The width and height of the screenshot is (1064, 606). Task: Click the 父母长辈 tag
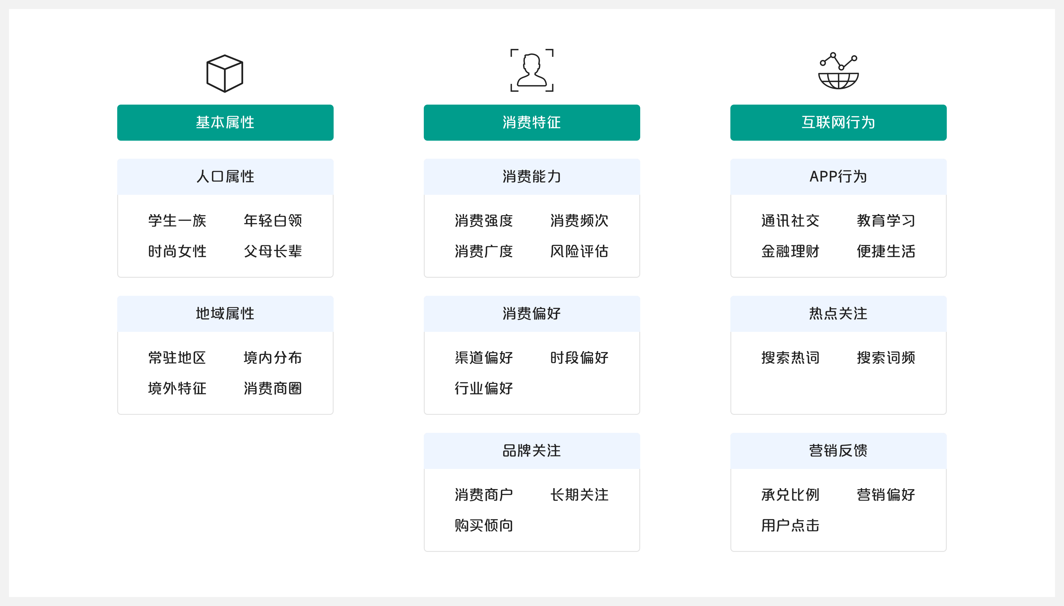click(273, 251)
